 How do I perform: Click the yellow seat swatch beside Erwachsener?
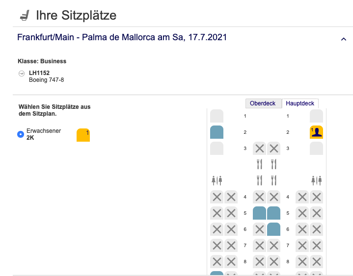pos(83,135)
